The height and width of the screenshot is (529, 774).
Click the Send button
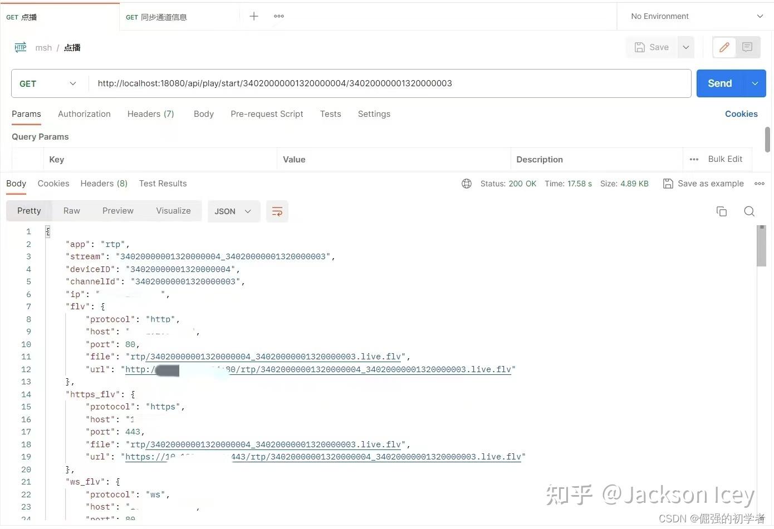(x=719, y=83)
